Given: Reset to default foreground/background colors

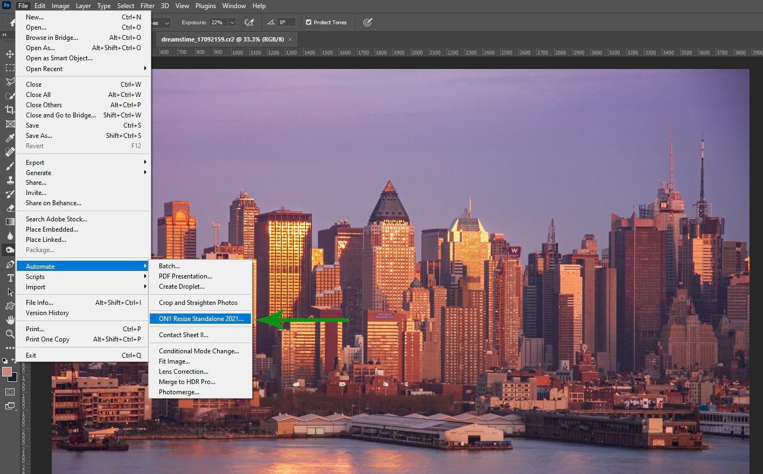Looking at the screenshot, I should tap(4, 361).
